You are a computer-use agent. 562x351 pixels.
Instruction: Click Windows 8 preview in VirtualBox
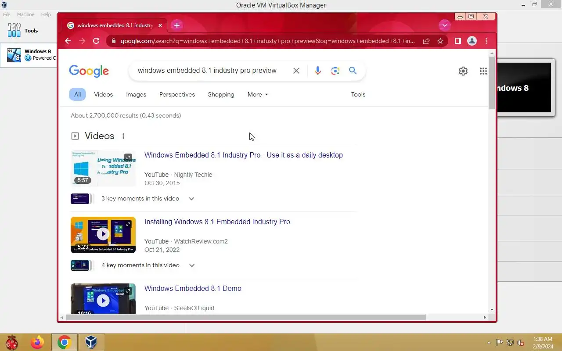(x=524, y=88)
